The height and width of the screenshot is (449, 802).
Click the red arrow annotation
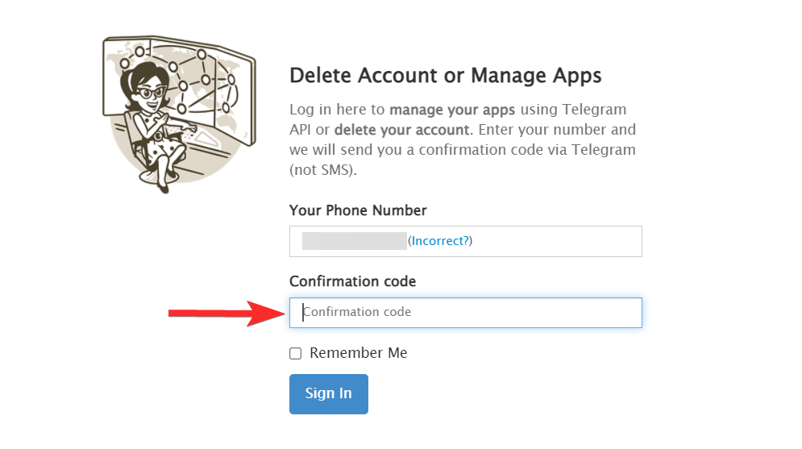click(x=227, y=313)
